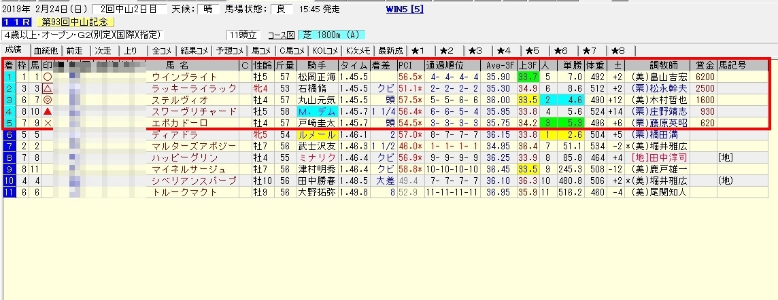Sort by the タイム column header
The height and width of the screenshot is (300, 778).
[353, 65]
